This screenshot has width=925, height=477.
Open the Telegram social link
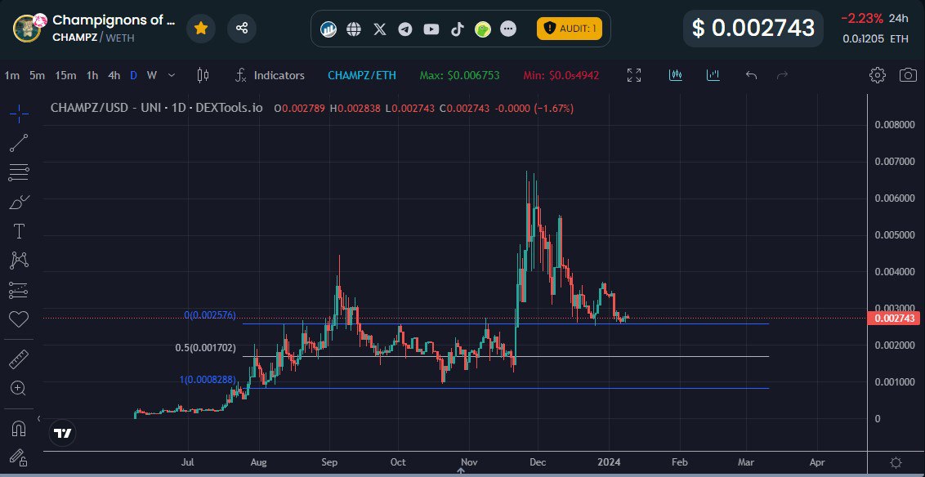click(x=405, y=29)
